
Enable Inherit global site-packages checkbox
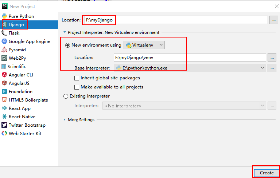77,78
